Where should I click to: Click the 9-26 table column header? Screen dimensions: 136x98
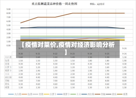pyautogui.click(x=124, y=54)
